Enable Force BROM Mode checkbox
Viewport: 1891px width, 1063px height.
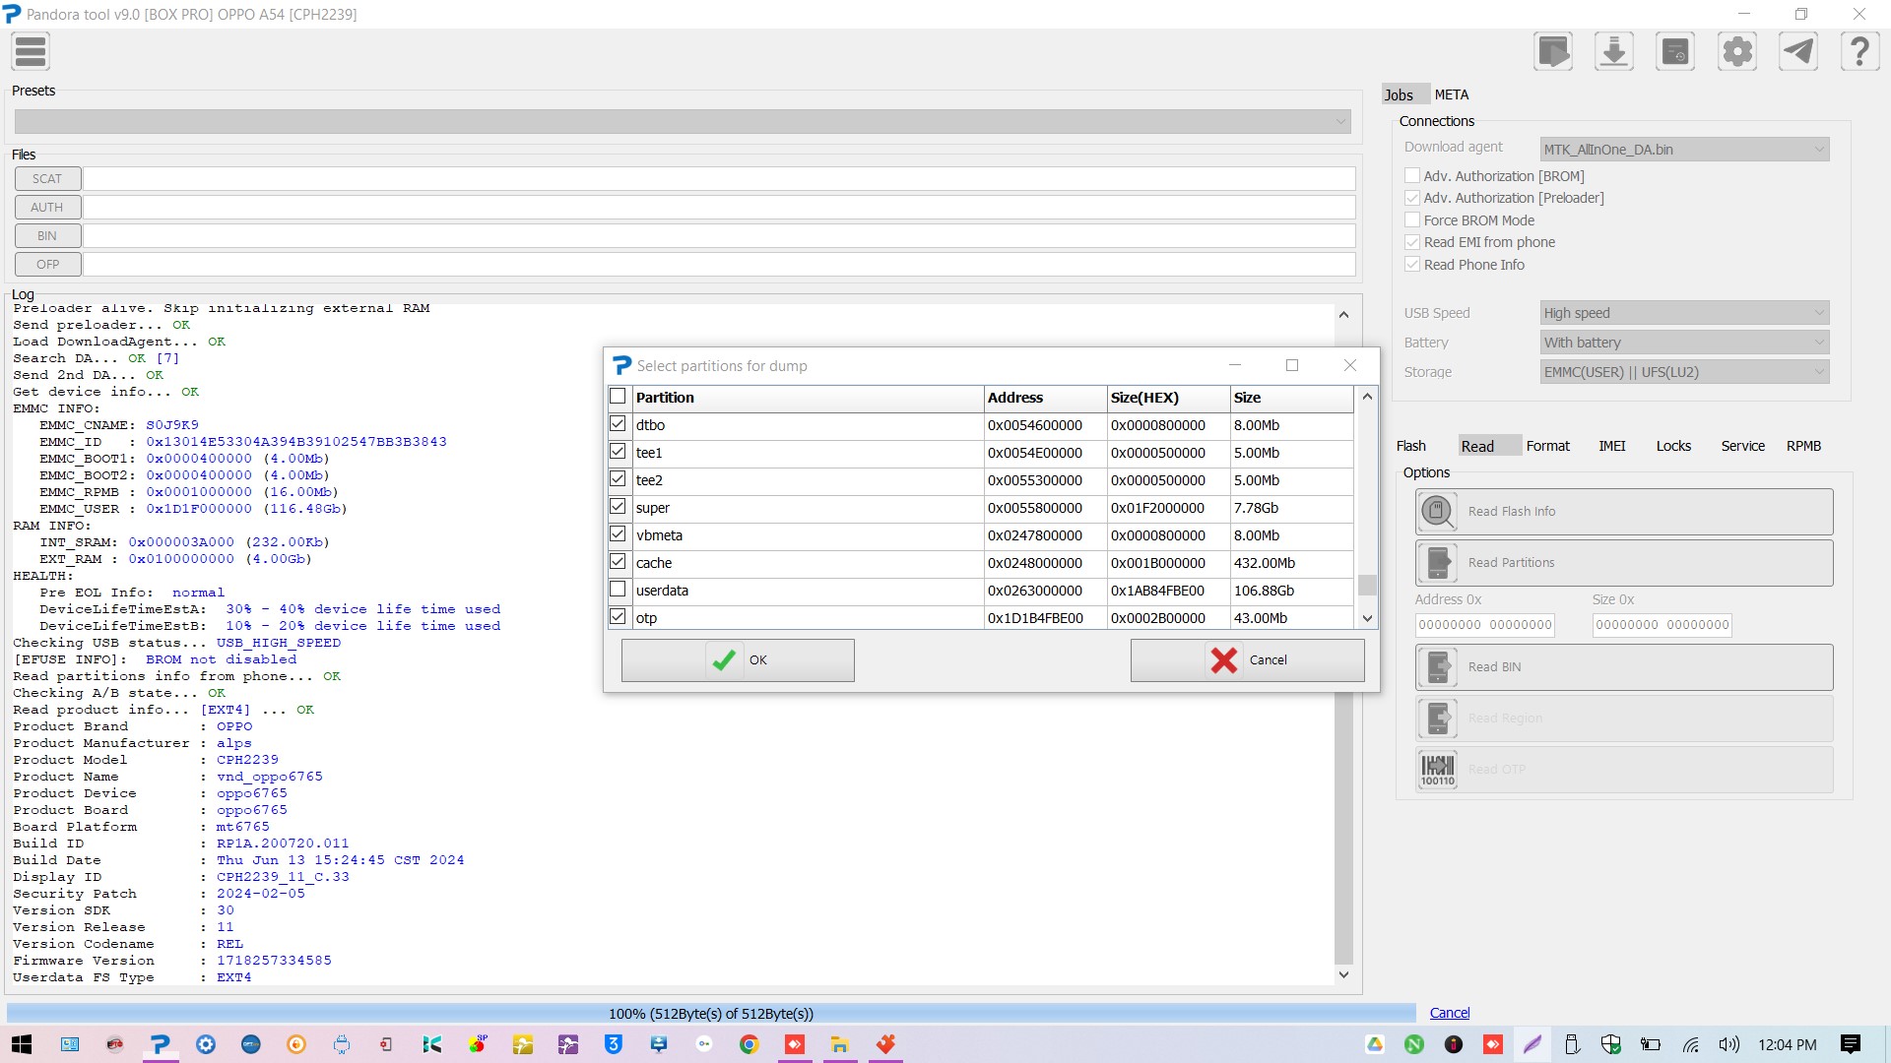click(1412, 220)
